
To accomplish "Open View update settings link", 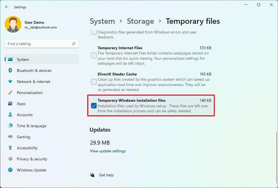I will click(x=108, y=151).
